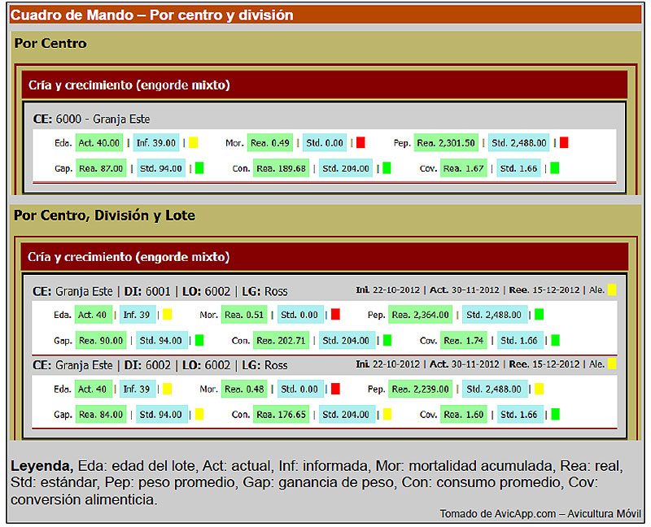Image resolution: width=651 pixels, height=527 pixels.
Task: Click the red Mor. indicator for center 6000
Action: pyautogui.click(x=360, y=143)
